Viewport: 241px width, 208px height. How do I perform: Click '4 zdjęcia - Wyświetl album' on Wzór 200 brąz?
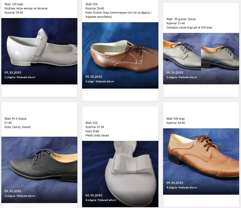click(182, 187)
